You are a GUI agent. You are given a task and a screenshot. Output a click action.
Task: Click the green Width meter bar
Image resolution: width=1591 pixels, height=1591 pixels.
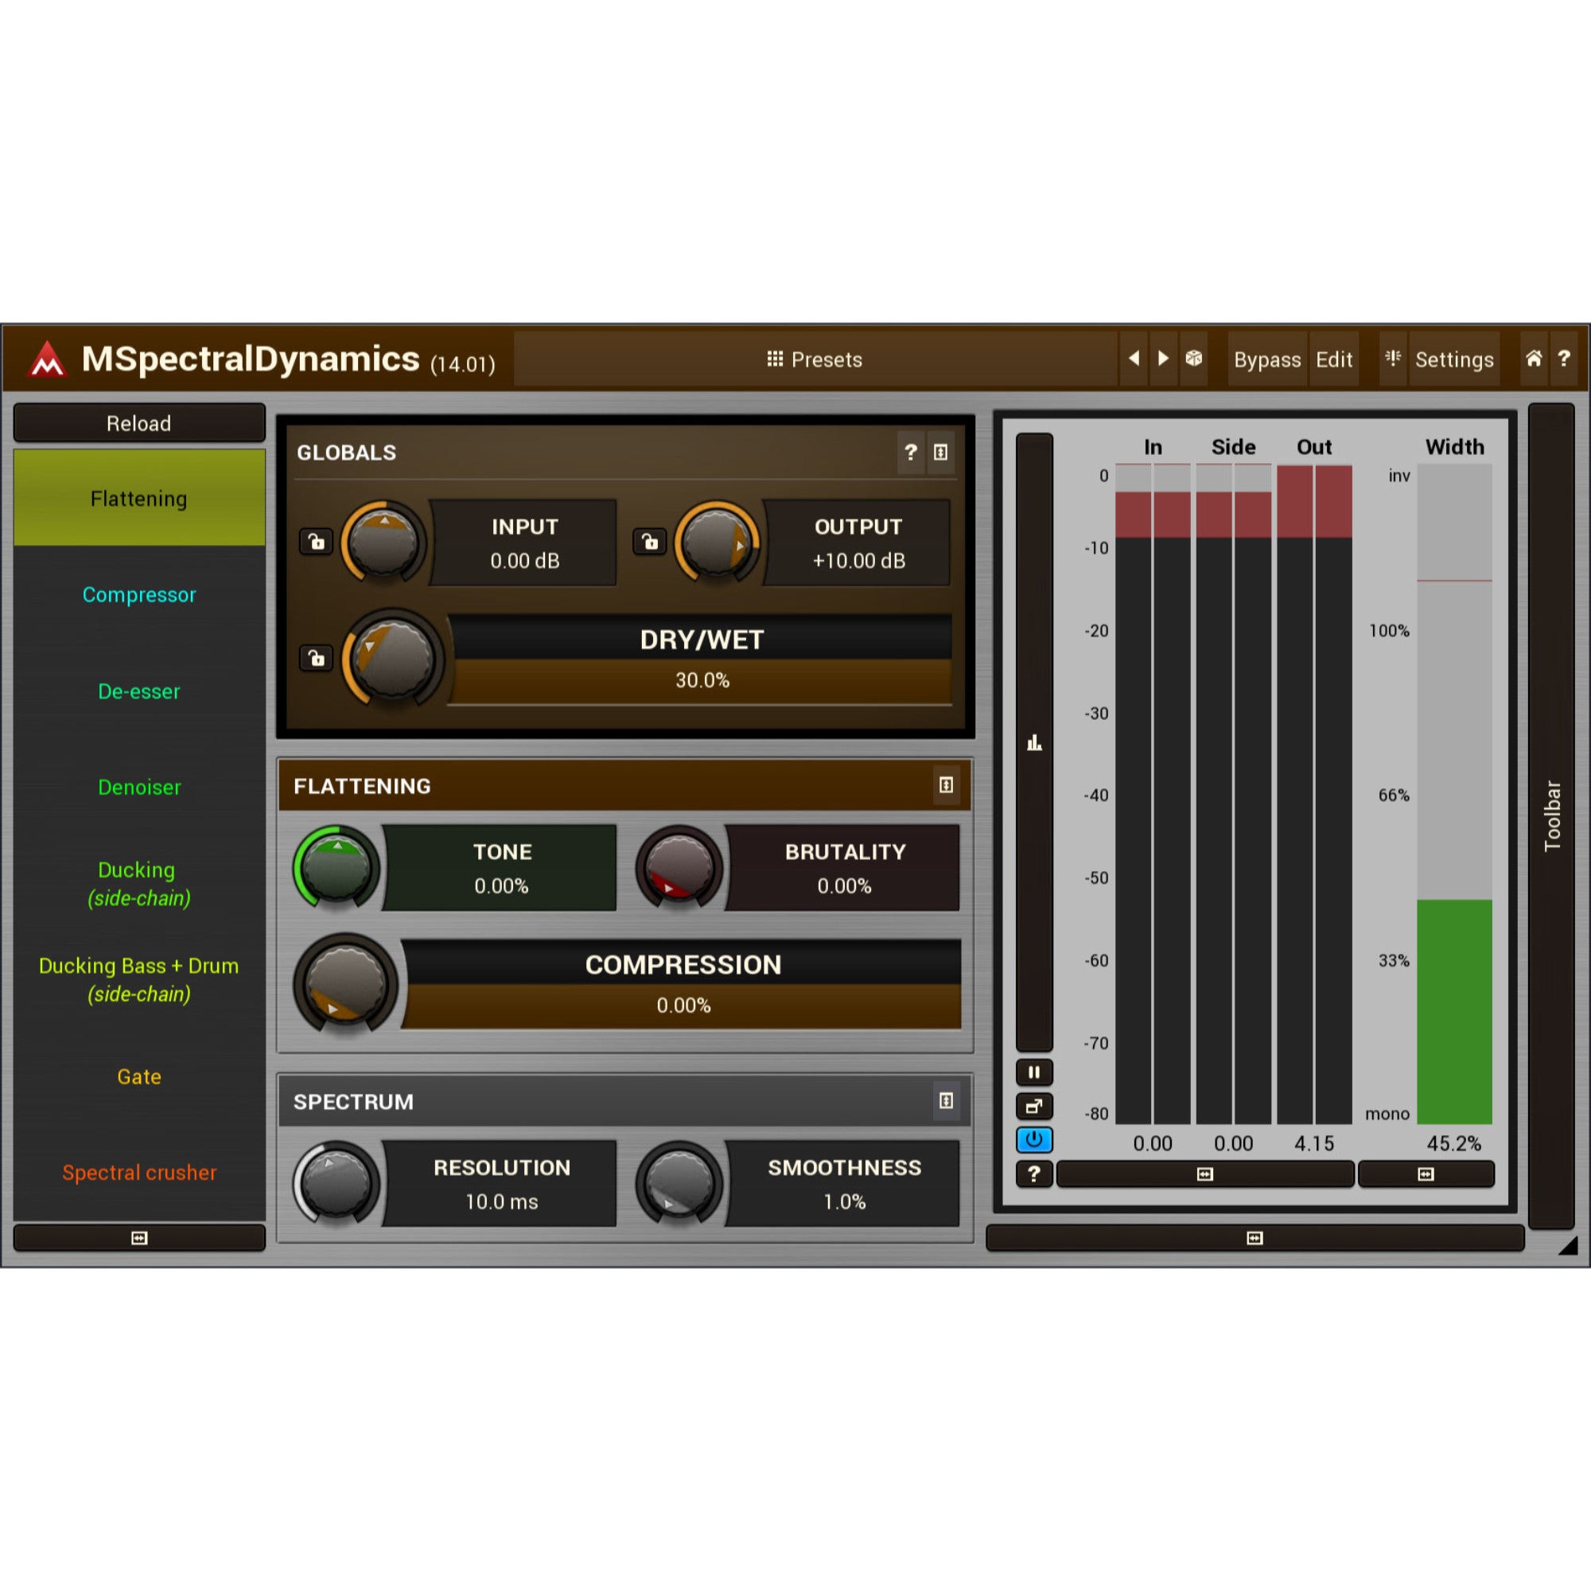tap(1454, 1011)
